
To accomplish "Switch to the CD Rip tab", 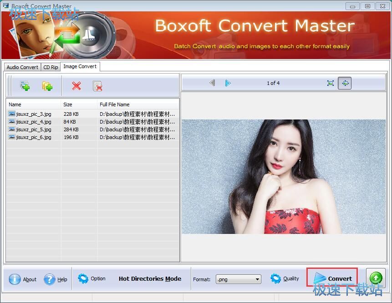I will tap(51, 67).
